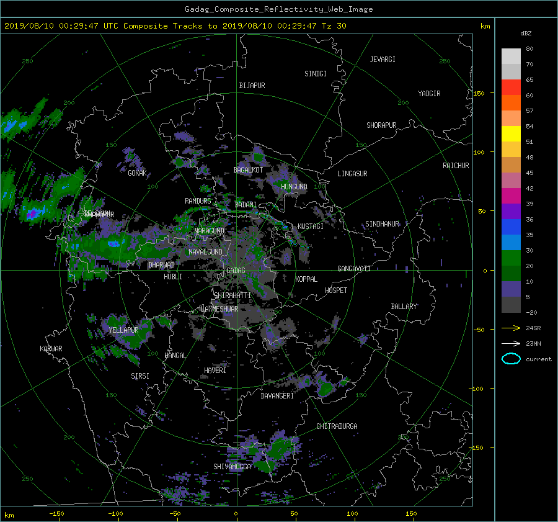The height and width of the screenshot is (522, 558).
Task: Click the HAVERI city label
Action: pyautogui.click(x=215, y=371)
